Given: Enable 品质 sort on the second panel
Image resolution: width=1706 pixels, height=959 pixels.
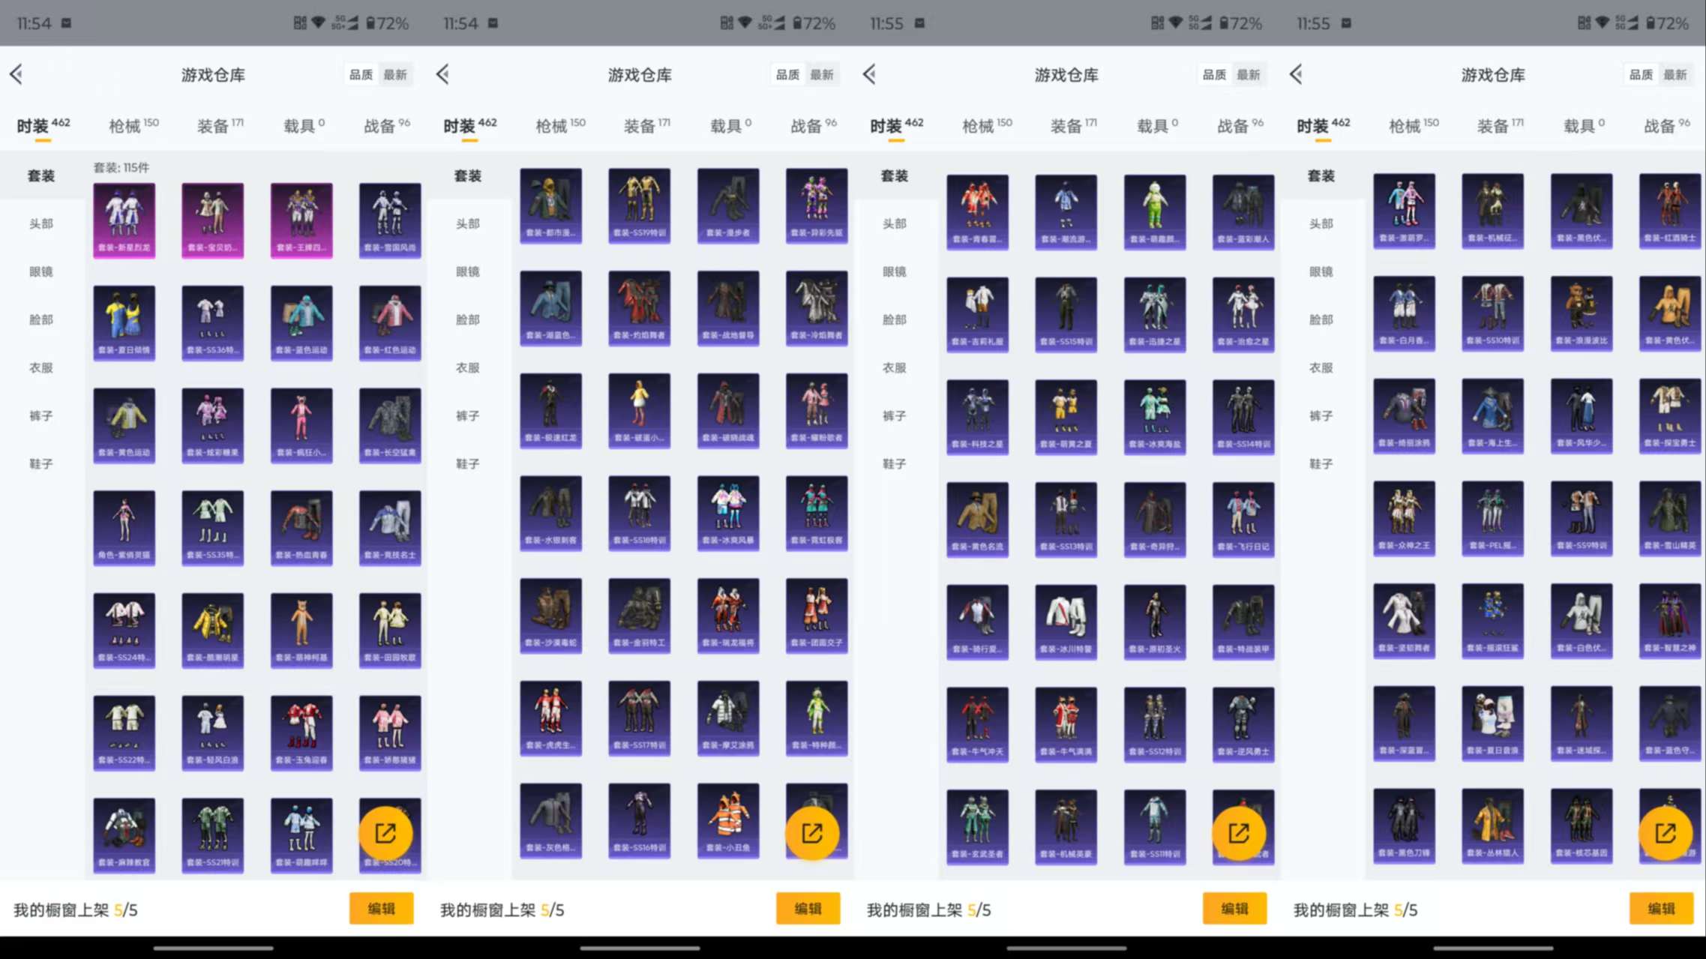Looking at the screenshot, I should click(787, 74).
